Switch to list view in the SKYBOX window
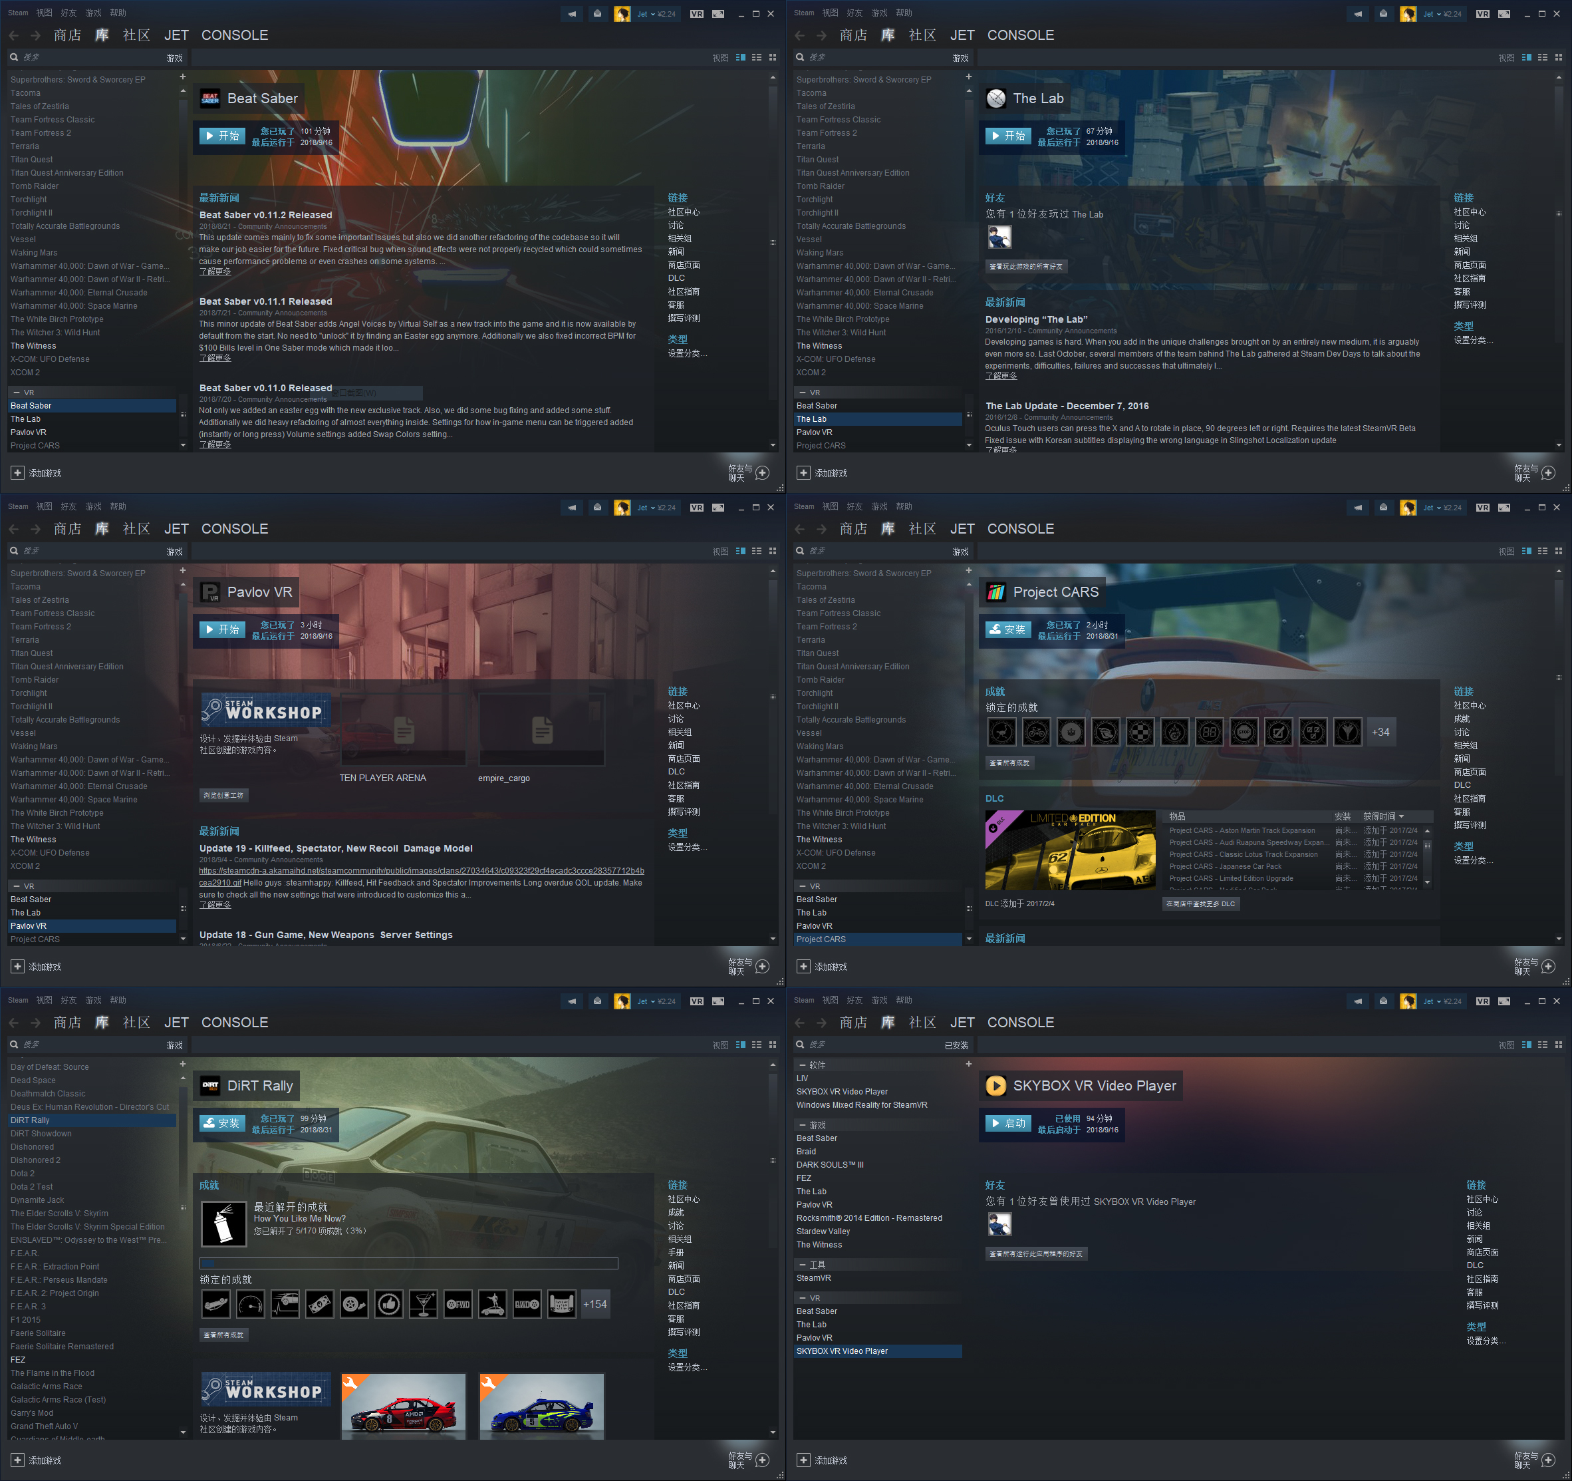 [x=1543, y=1045]
